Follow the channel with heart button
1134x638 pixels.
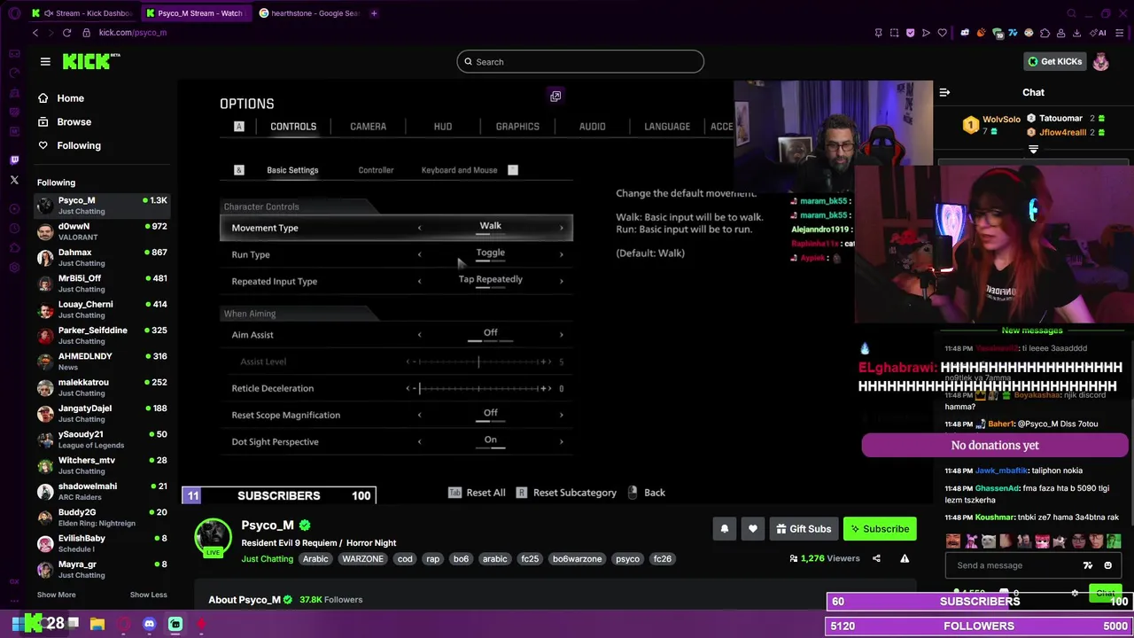click(752, 529)
